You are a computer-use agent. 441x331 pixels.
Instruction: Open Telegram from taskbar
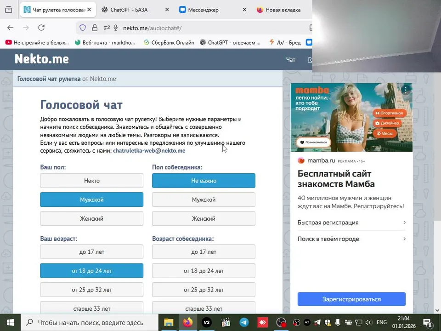pos(244,323)
